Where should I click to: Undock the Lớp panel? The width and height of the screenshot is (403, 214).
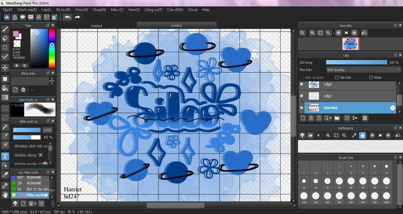395,55
